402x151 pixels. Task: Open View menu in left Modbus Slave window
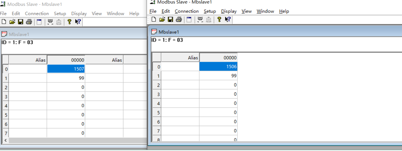(97, 13)
